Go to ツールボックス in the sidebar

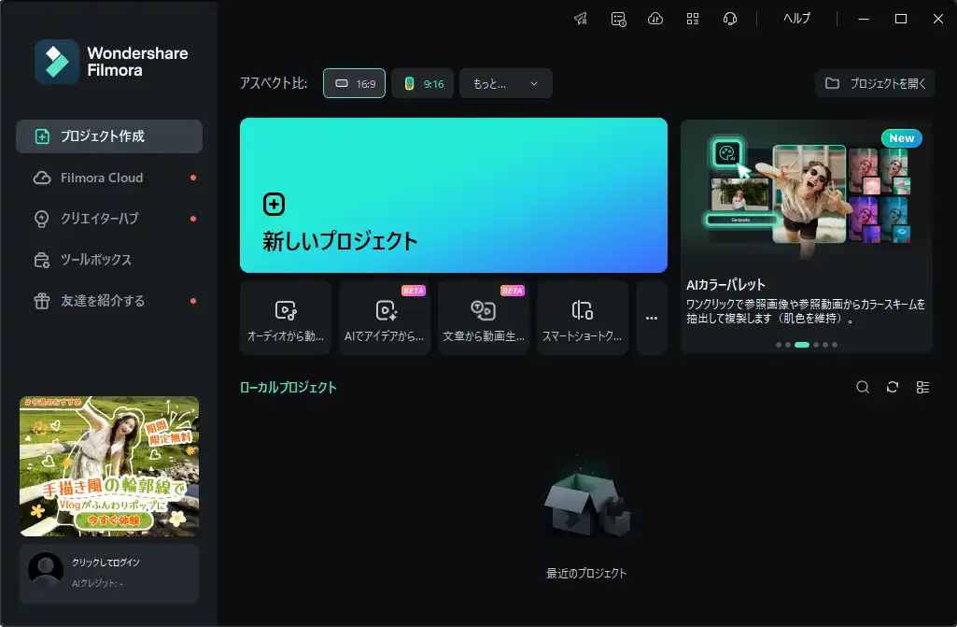tap(96, 260)
